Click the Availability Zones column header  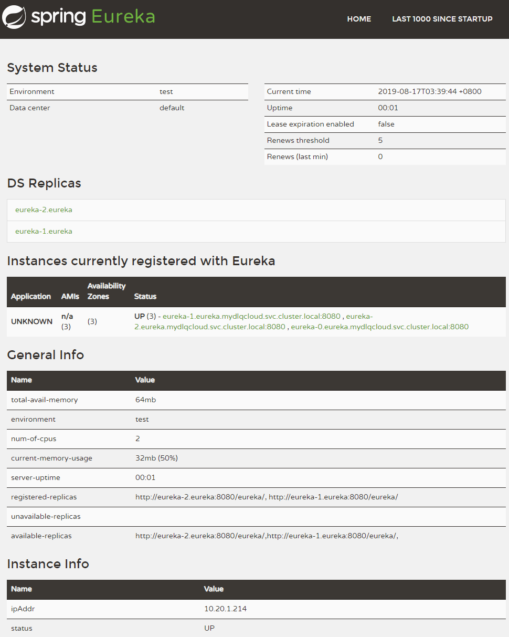[107, 291]
